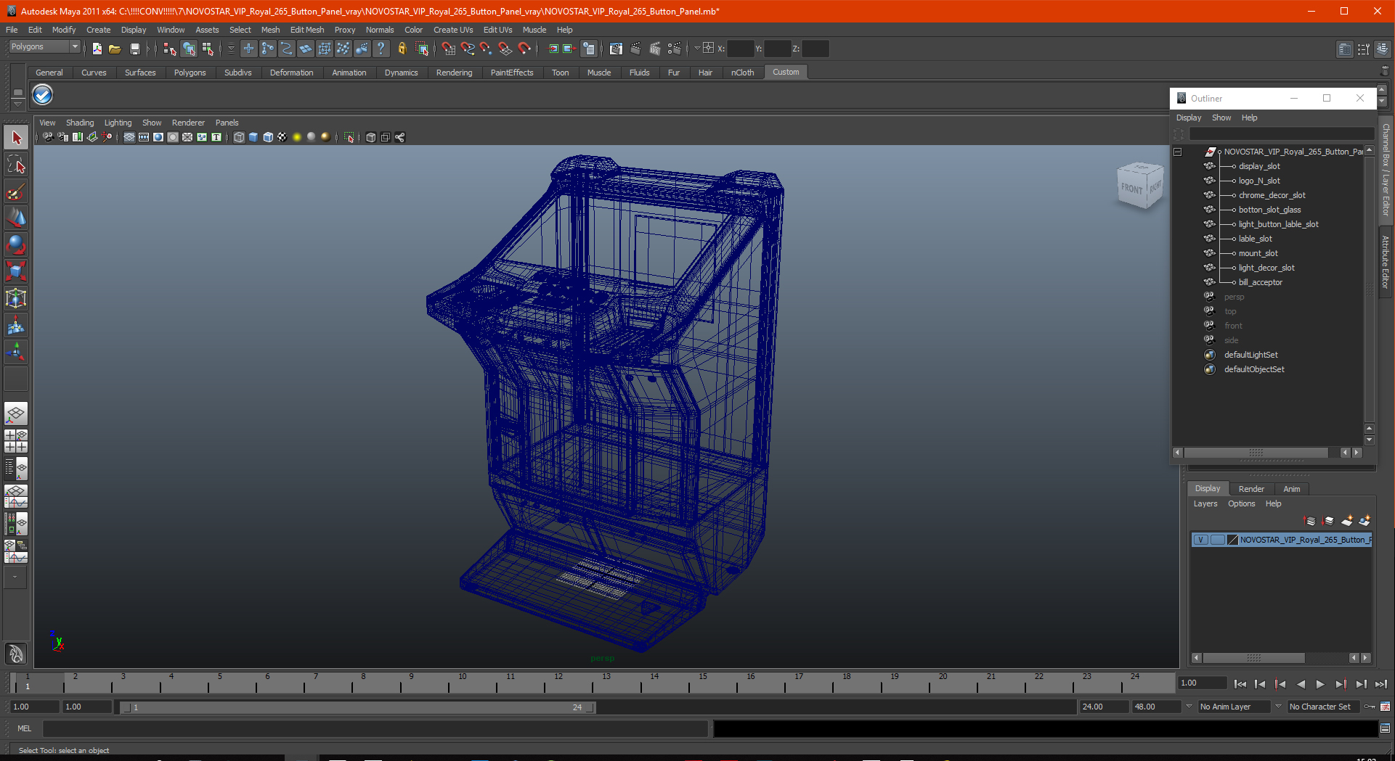Click the snap to points magnet
Screen dimensions: 1395x761
tap(486, 49)
